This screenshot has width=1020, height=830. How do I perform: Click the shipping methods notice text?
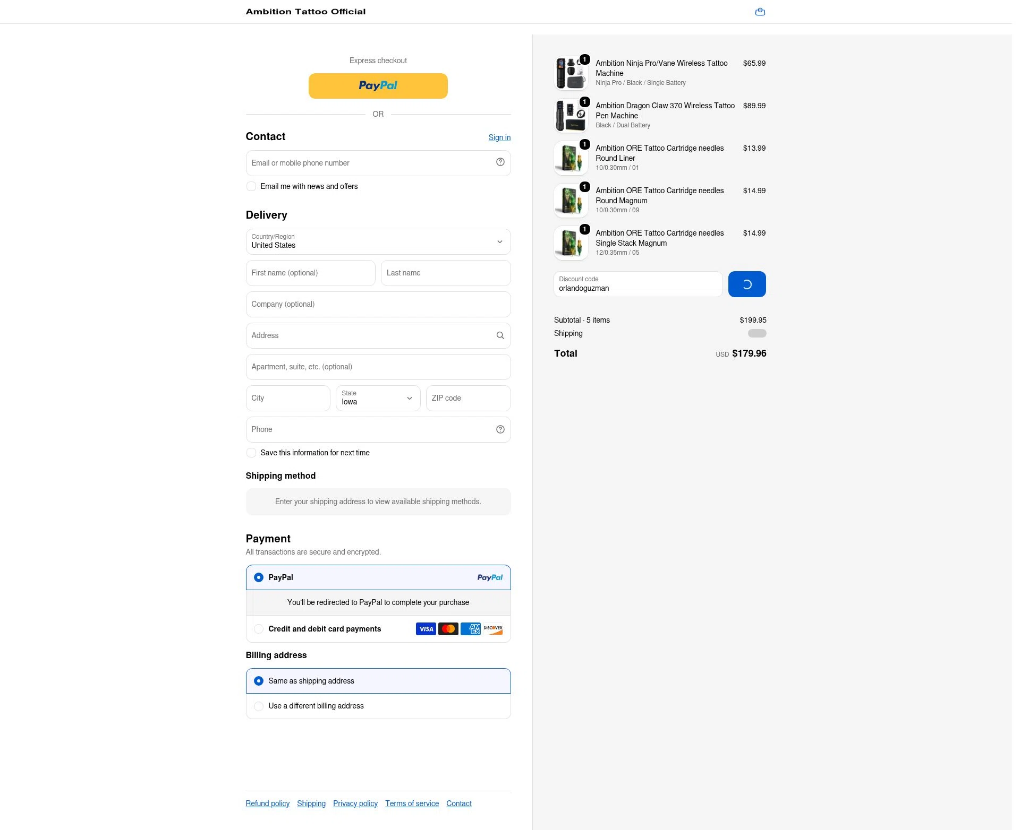[378, 502]
